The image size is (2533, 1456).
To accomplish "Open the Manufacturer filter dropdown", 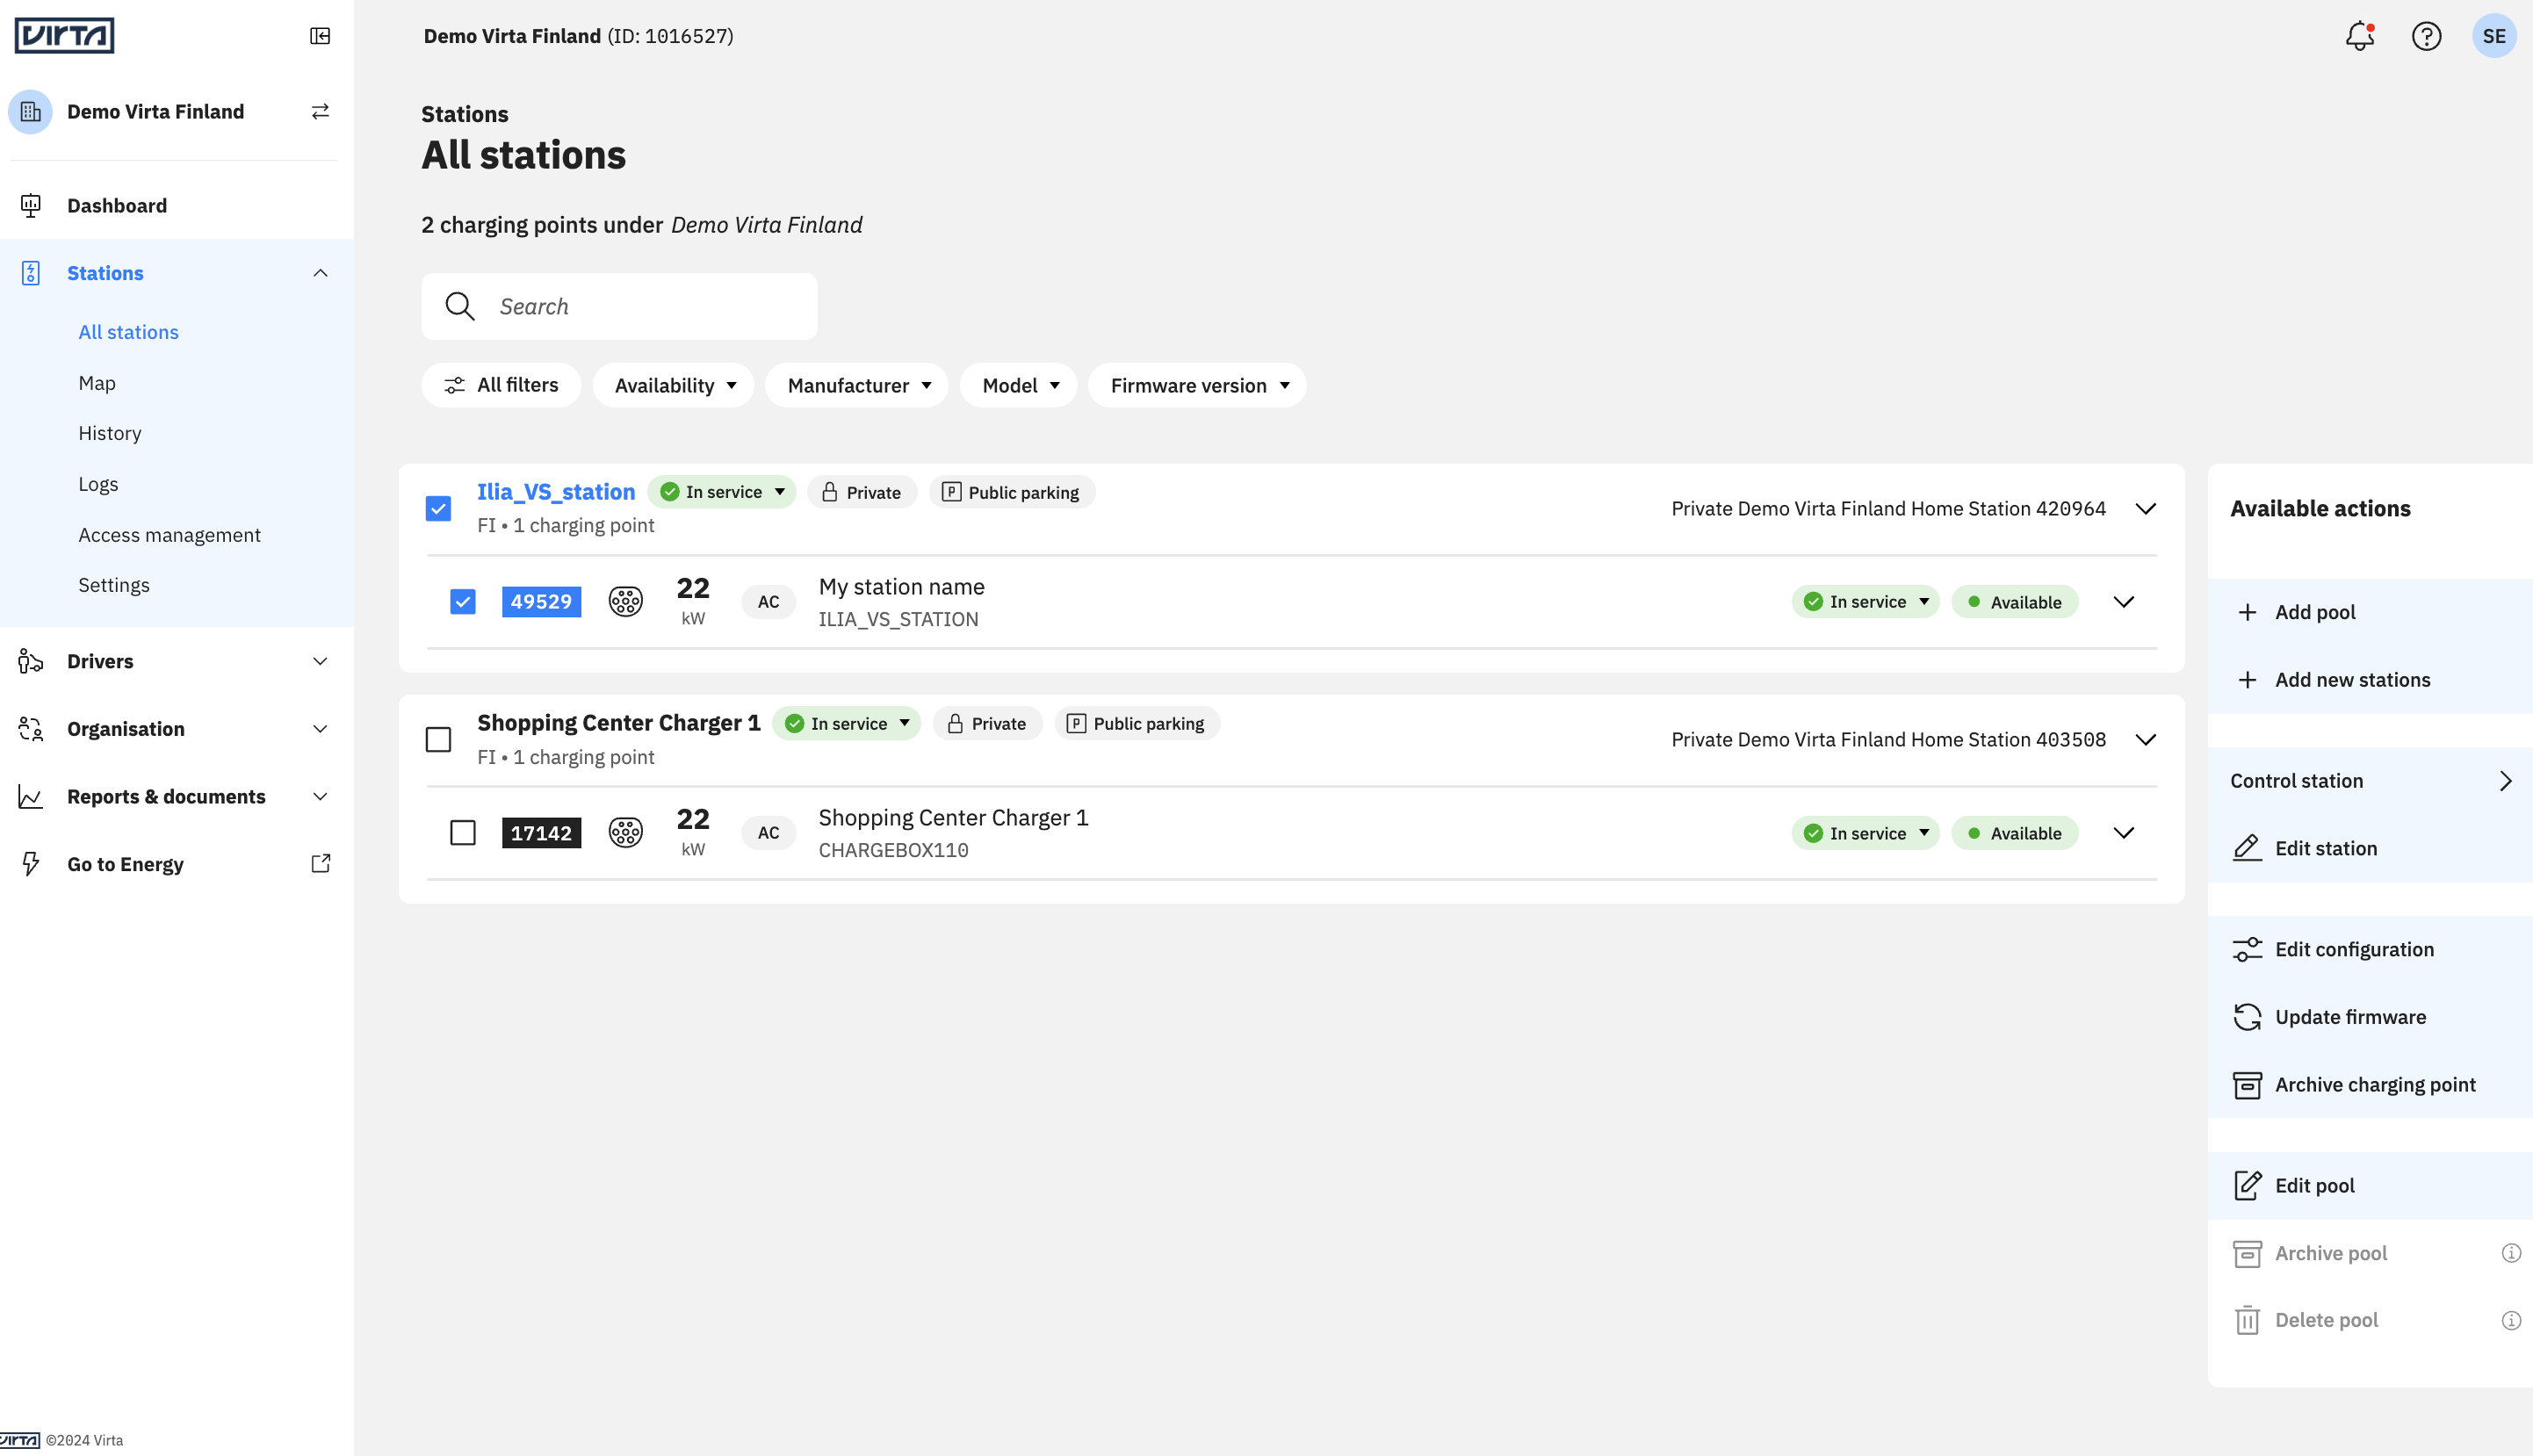I will pyautogui.click(x=857, y=385).
